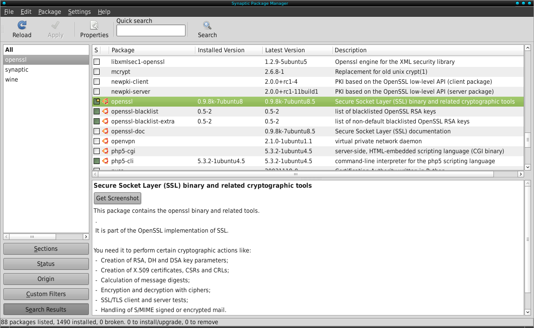Screen dimensions: 534x328
Task: Click the status bar packages listed text
Action: [x=110, y=322]
